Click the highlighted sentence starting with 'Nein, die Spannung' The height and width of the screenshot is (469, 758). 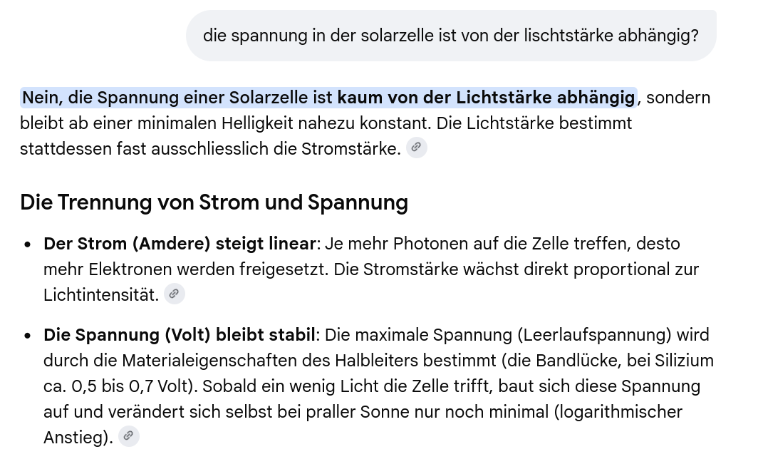(x=328, y=98)
